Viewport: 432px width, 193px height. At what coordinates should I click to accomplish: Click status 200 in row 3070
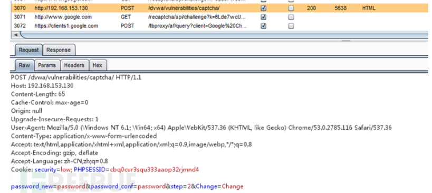tap(311, 8)
